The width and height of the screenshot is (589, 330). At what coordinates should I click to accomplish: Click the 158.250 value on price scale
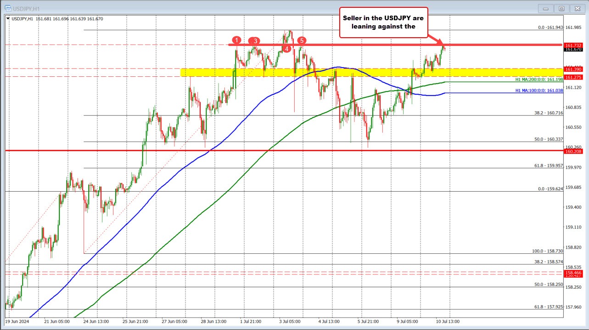click(x=573, y=287)
